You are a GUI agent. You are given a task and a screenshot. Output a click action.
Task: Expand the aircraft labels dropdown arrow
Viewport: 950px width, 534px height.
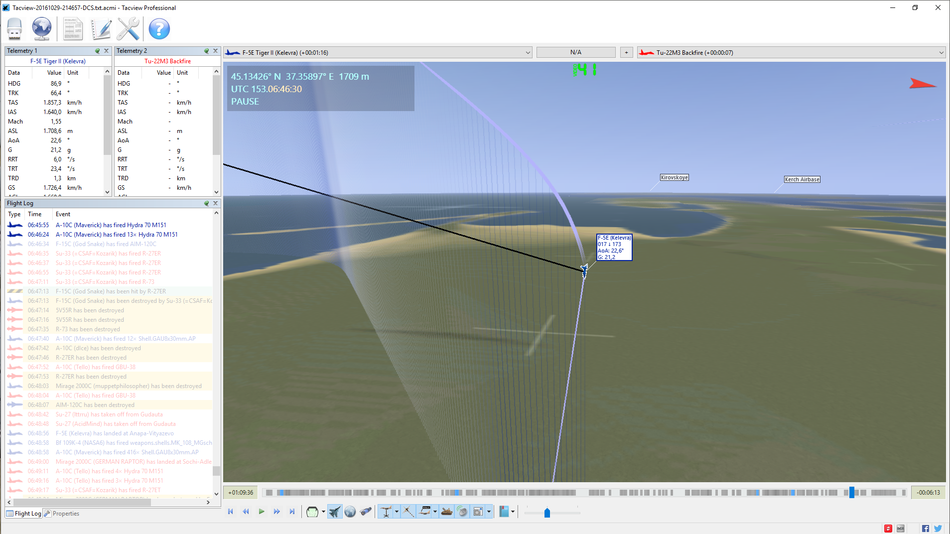(435, 512)
